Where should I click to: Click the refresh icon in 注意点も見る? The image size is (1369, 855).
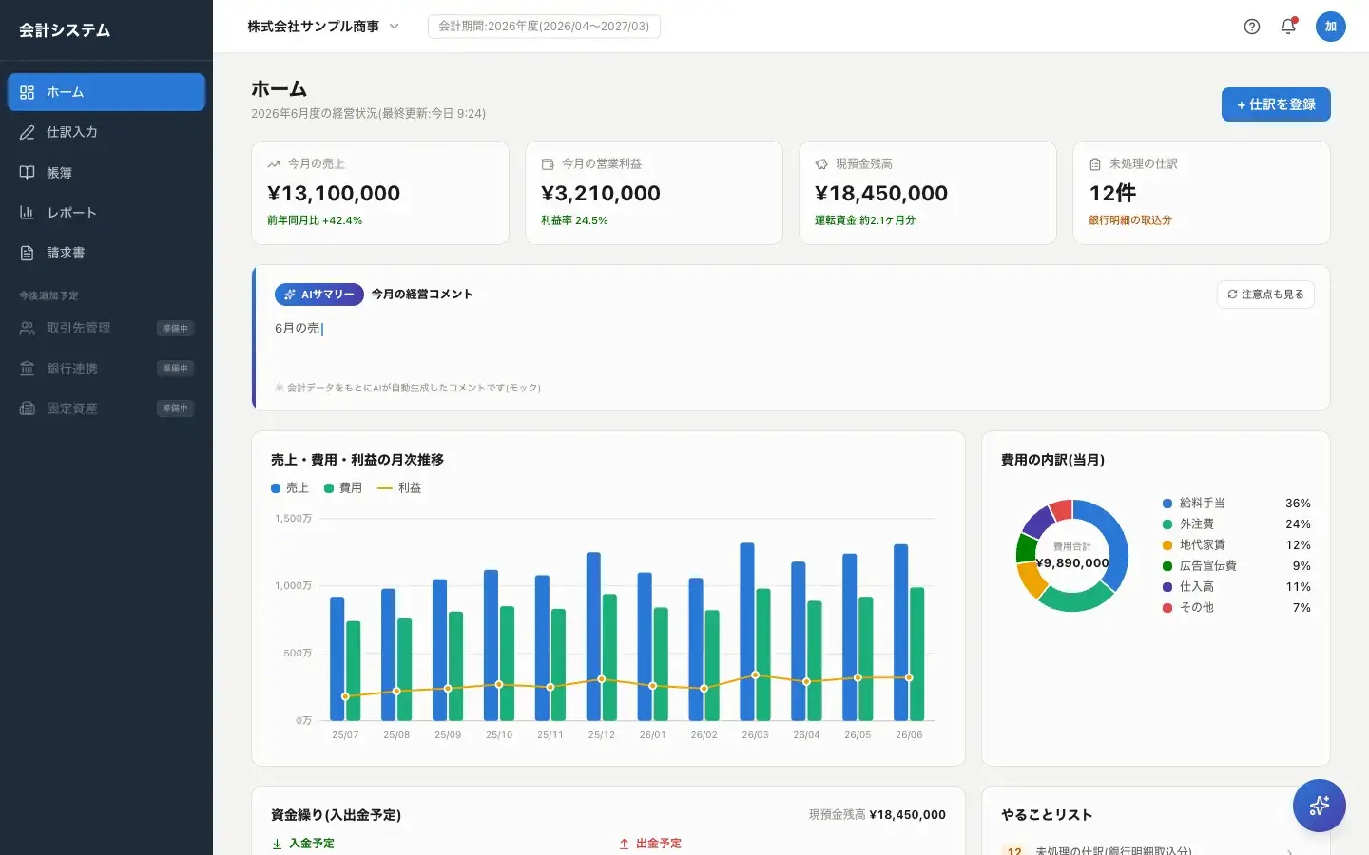[x=1232, y=294]
